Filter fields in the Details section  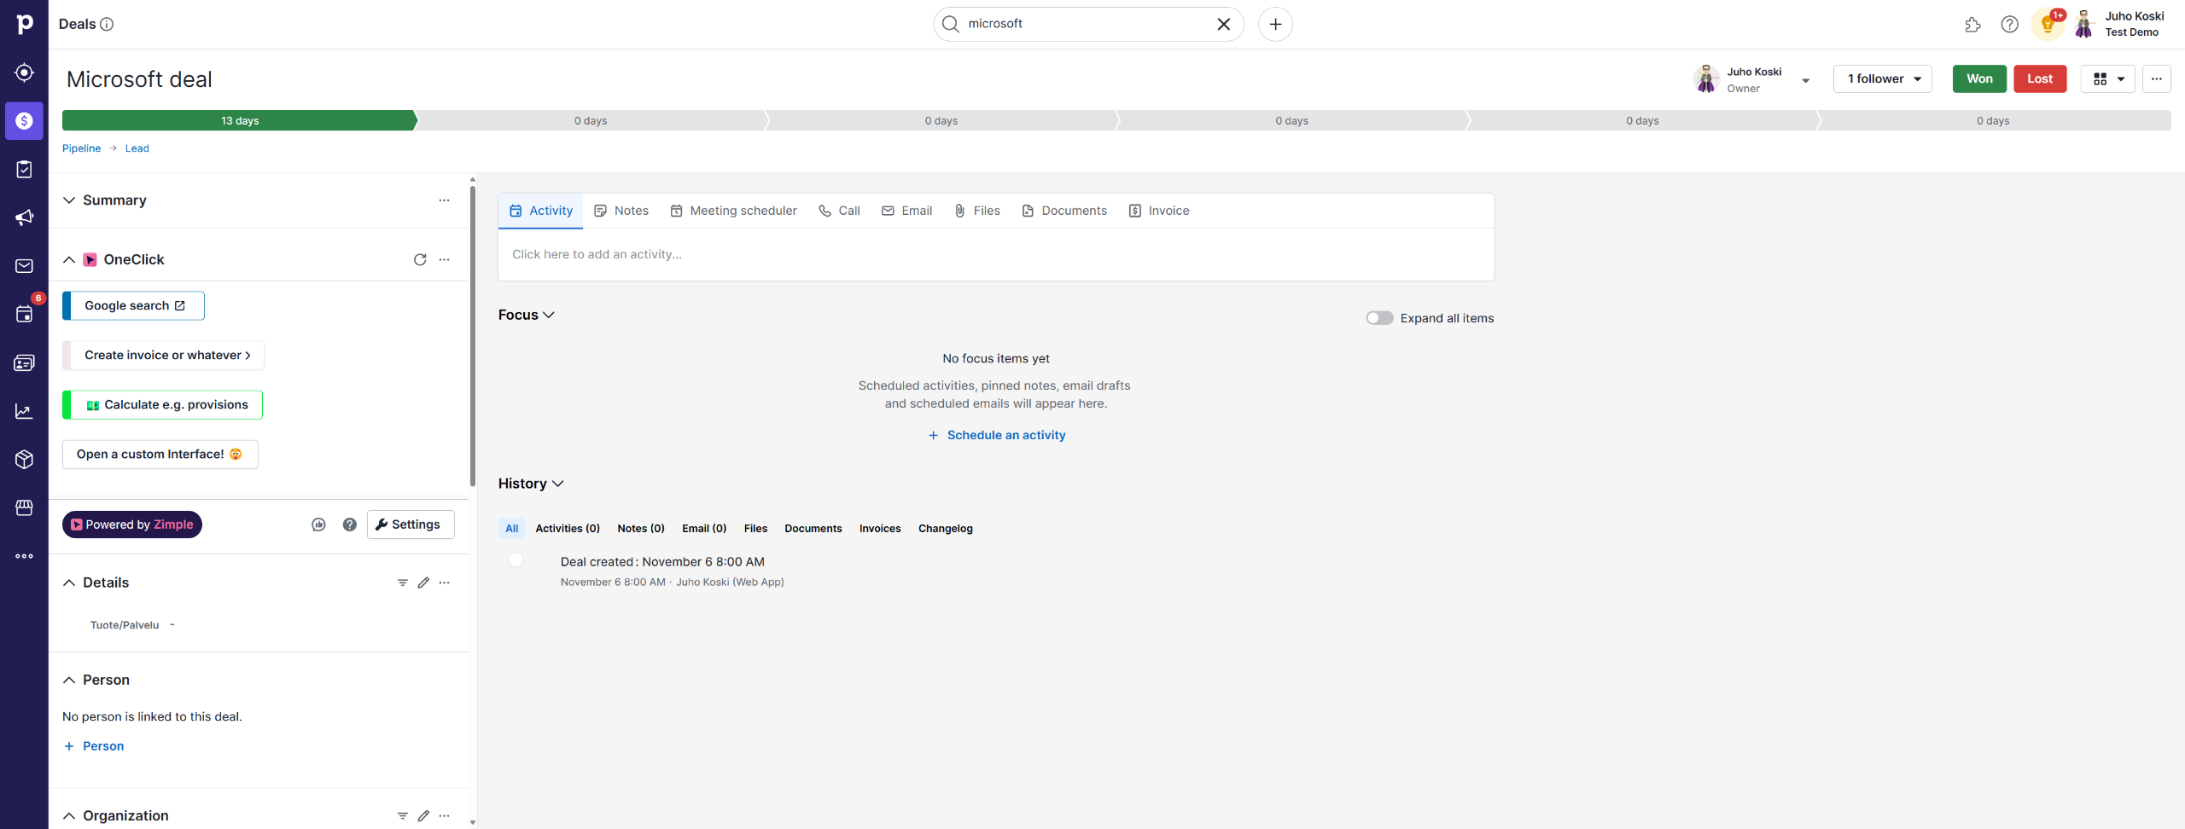click(403, 583)
